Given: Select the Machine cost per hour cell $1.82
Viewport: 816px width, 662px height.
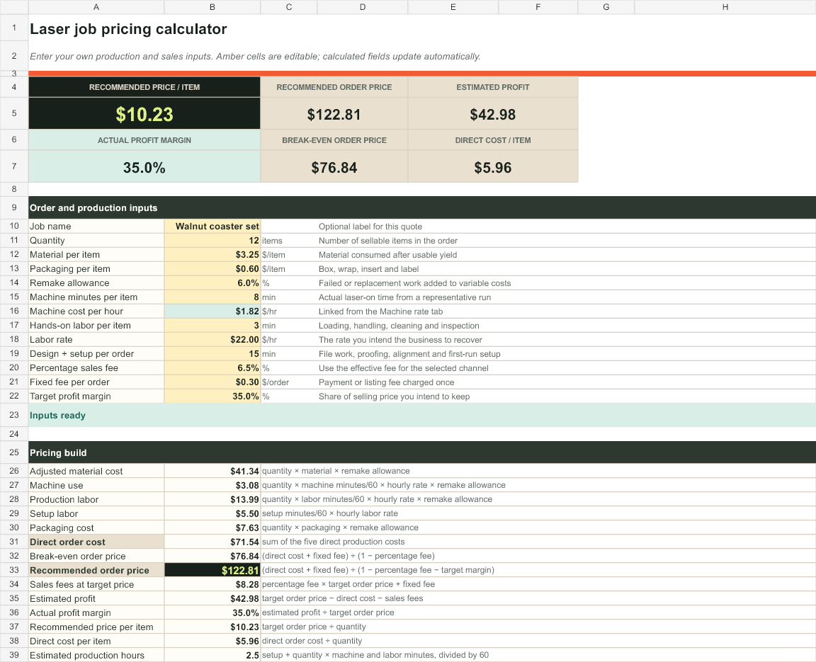Looking at the screenshot, I should [x=212, y=311].
